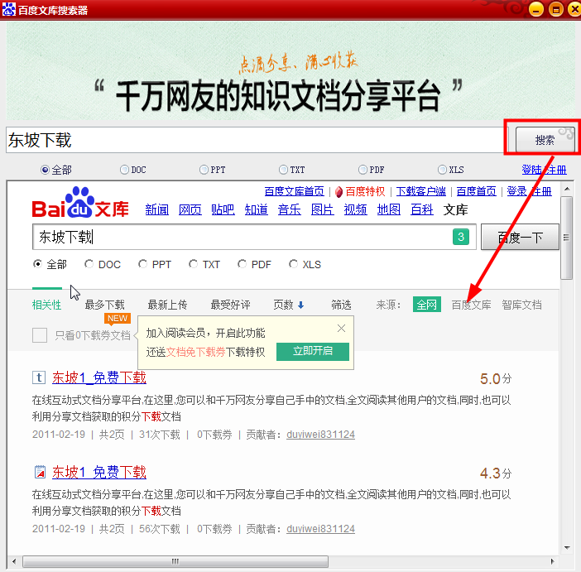The width and height of the screenshot is (581, 572).
Task: Sort by 最多下载
Action: coord(104,305)
